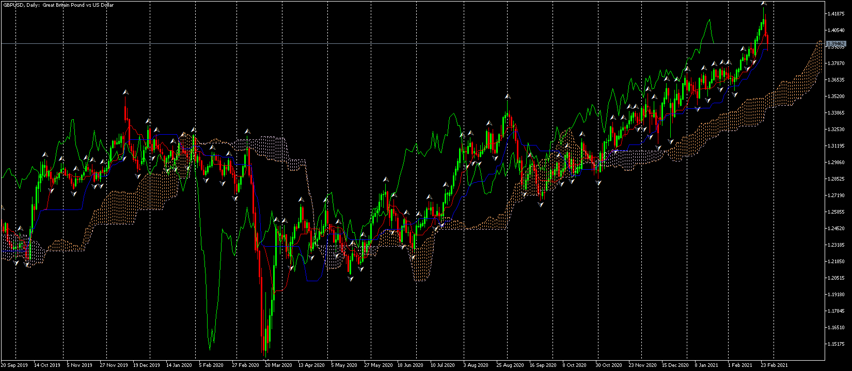Click the up fractal arrow above the late August 2020 peak

[x=508, y=96]
